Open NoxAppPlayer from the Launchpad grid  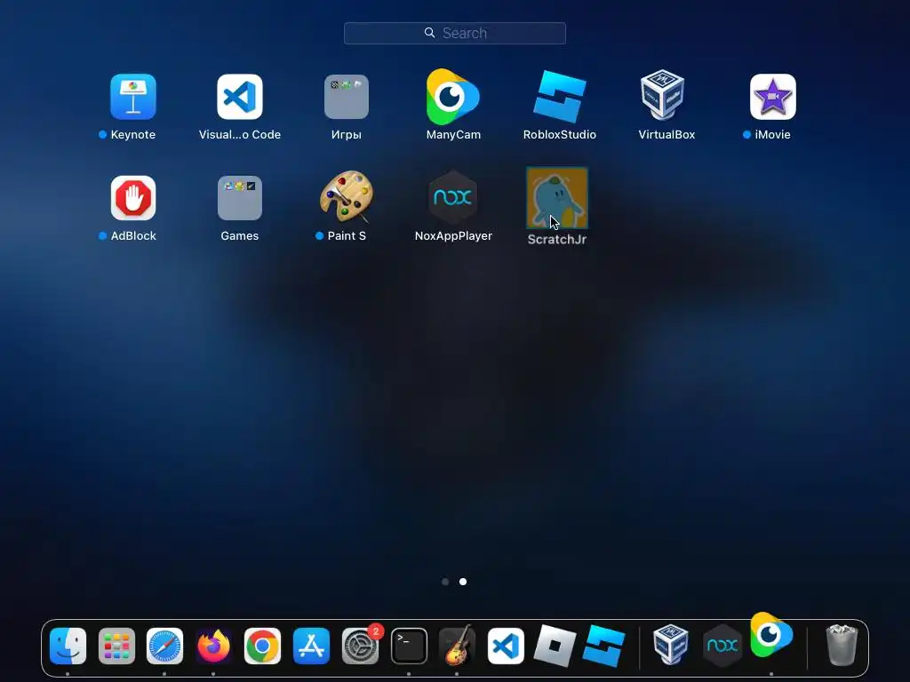point(452,198)
